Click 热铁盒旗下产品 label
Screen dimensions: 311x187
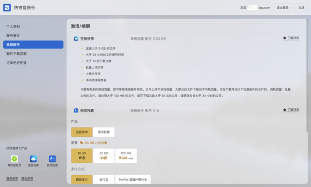pyautogui.click(x=17, y=148)
